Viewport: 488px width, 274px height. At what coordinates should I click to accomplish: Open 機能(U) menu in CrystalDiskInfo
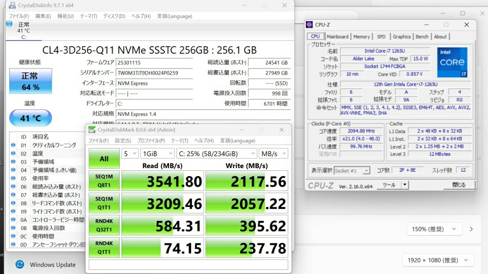tap(66, 16)
